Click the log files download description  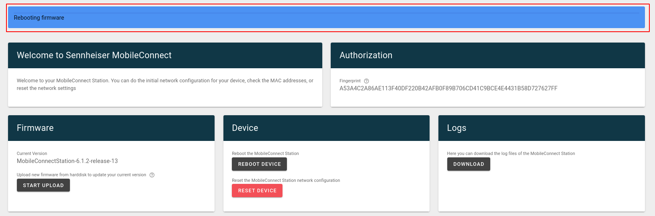tap(511, 153)
